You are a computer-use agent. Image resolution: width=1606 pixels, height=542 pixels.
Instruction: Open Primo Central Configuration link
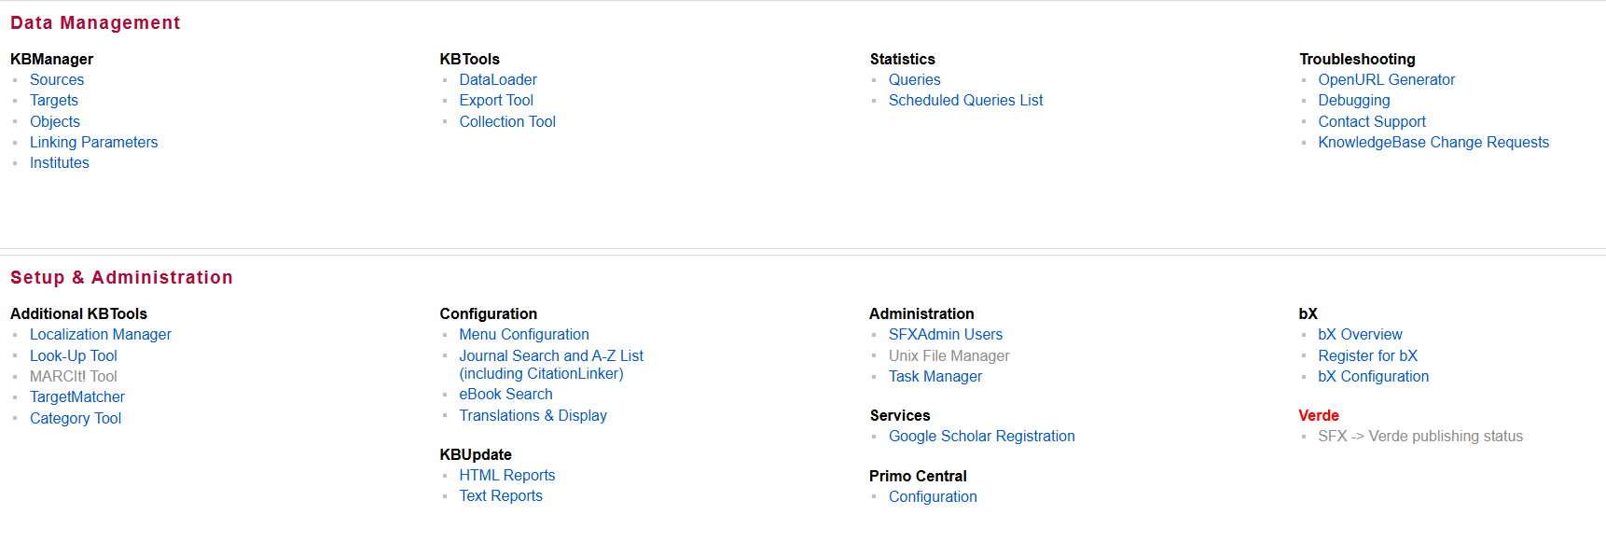[x=933, y=497]
